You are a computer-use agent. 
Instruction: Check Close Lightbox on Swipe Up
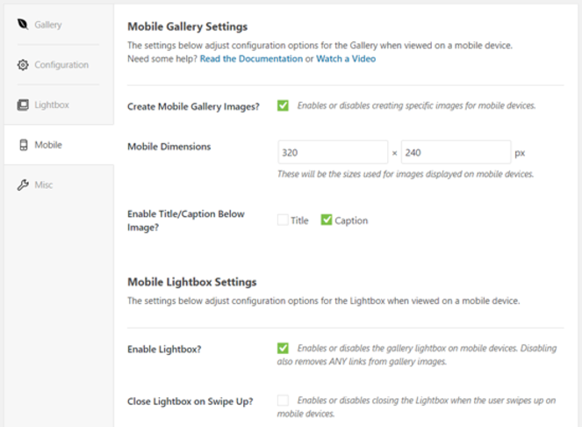pyautogui.click(x=283, y=401)
